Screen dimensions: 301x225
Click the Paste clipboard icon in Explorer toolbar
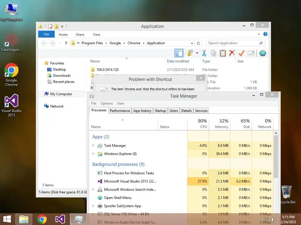coord(223,53)
